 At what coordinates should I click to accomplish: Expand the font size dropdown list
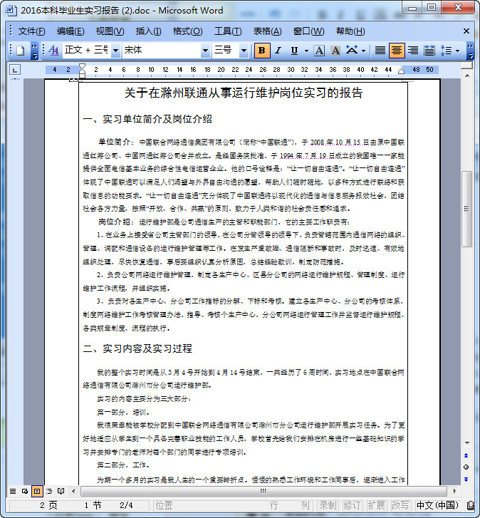click(x=244, y=51)
